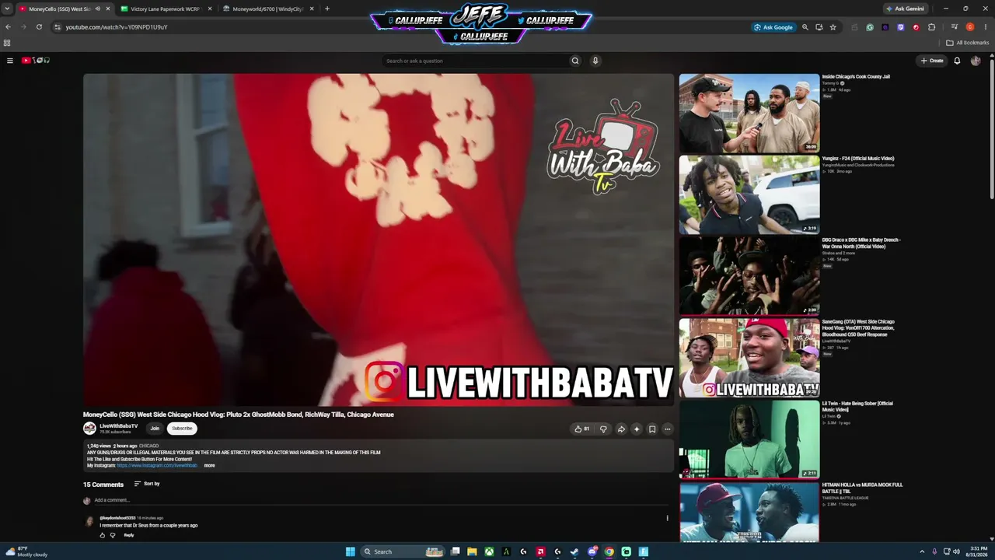Open 'HITMAN HOLLA vs MURDA MOOK' title
Screen dimensions: 995x560
coord(863,488)
